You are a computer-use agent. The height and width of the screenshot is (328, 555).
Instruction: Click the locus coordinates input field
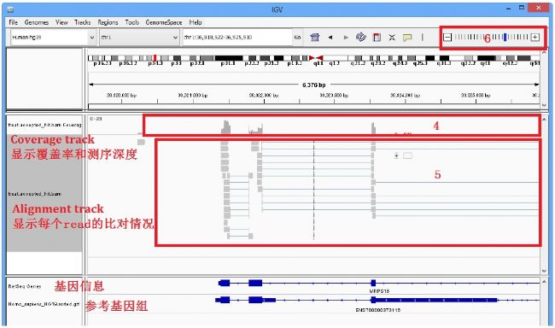point(237,38)
